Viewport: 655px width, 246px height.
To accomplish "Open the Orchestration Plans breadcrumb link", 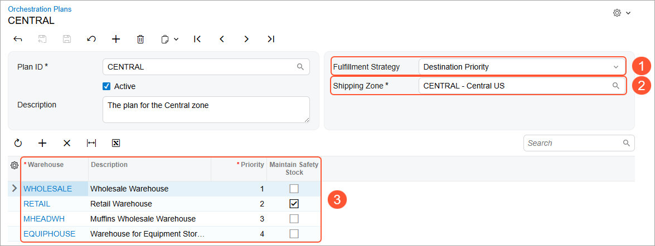I will coord(40,9).
